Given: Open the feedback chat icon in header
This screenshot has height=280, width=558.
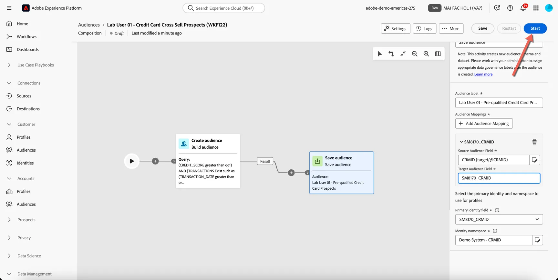Looking at the screenshot, I should pos(497,8).
